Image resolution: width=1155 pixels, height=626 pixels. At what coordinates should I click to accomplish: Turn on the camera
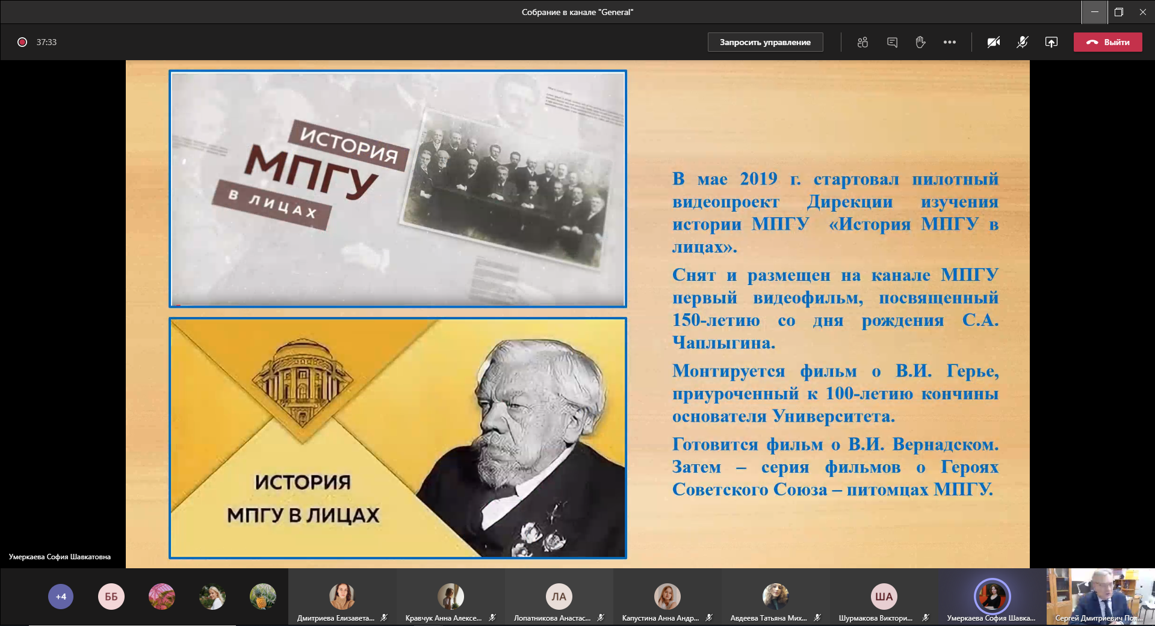point(993,42)
